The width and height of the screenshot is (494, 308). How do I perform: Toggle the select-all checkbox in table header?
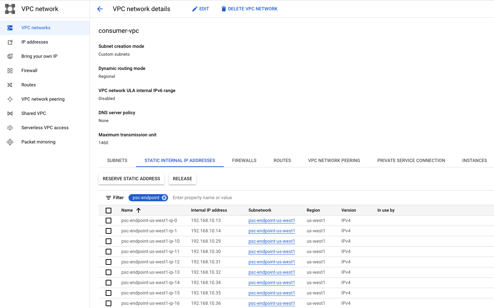tap(109, 211)
